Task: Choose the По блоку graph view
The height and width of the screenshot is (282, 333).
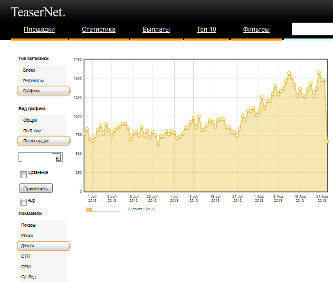Action: coord(32,131)
